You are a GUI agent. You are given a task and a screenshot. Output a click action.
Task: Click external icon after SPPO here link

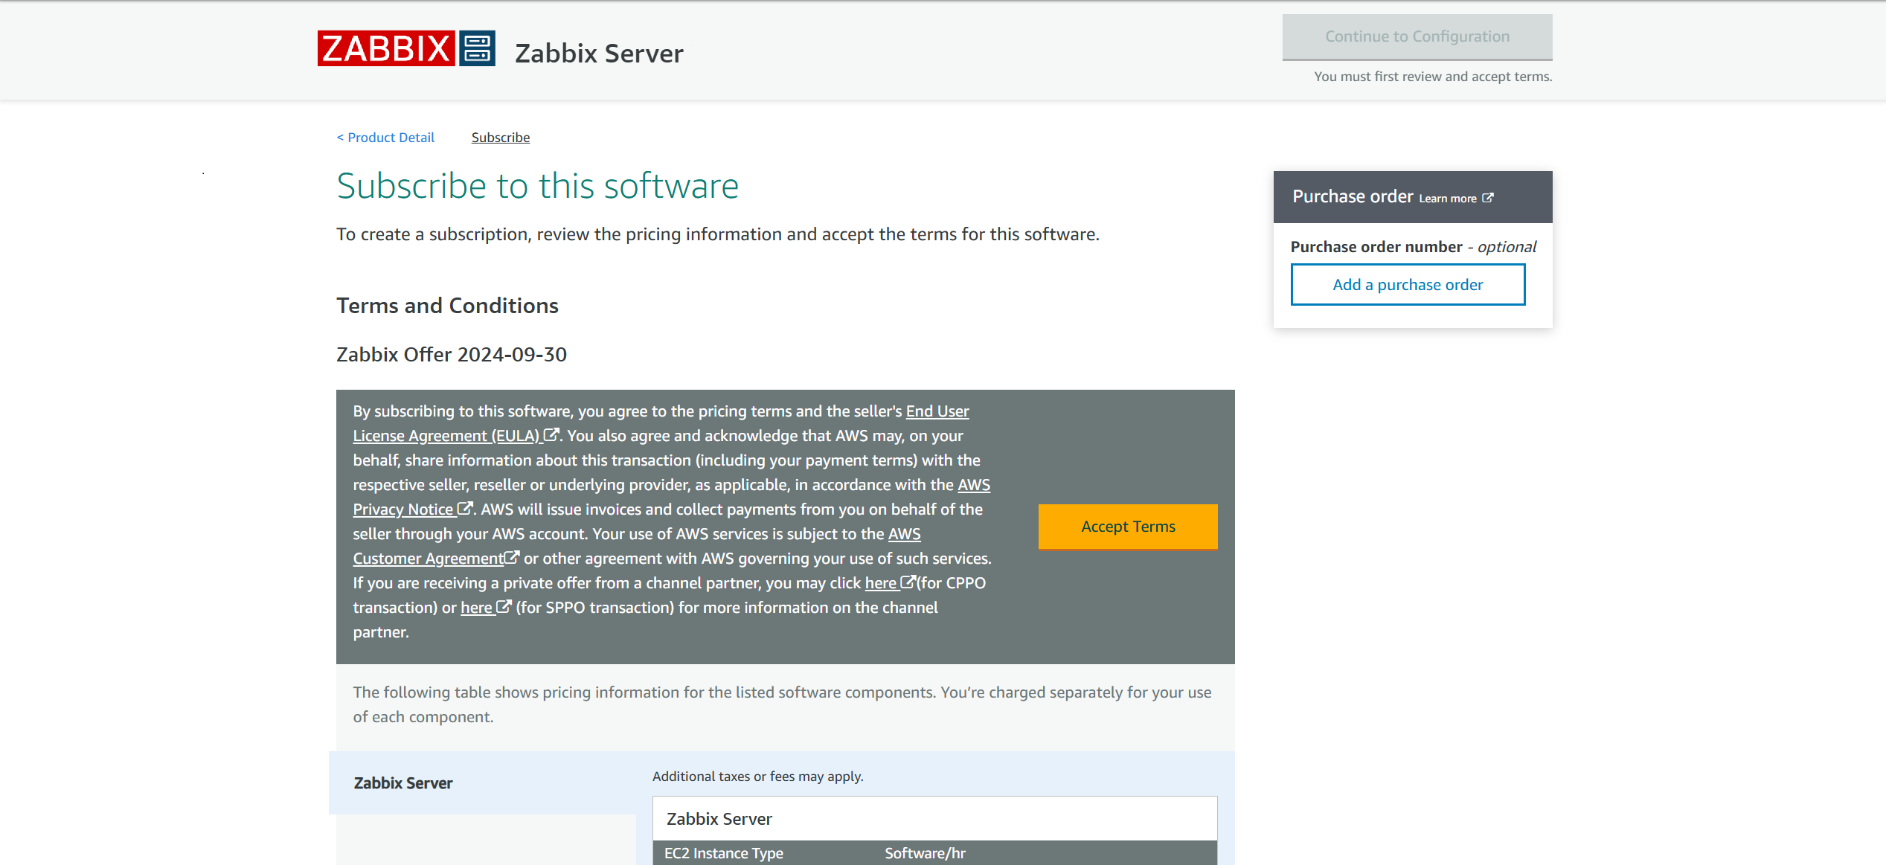coord(504,607)
